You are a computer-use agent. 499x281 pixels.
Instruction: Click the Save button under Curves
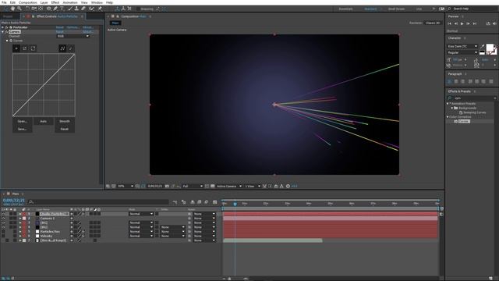point(23,129)
